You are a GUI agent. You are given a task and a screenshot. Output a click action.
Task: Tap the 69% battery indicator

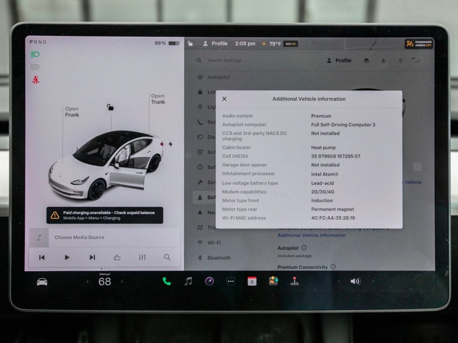click(167, 43)
